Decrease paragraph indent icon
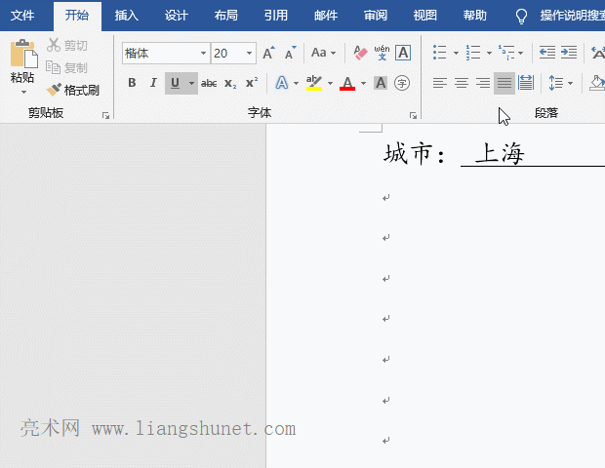The height and width of the screenshot is (468, 605). click(x=547, y=52)
